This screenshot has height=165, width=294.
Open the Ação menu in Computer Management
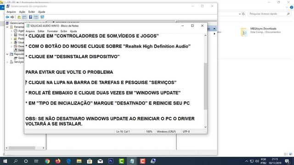(x=22, y=12)
